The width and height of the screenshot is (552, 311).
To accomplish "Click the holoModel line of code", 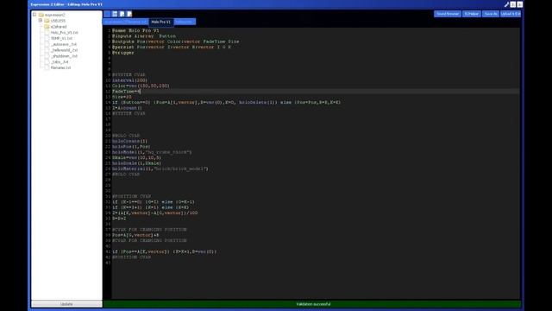I will [x=152, y=152].
